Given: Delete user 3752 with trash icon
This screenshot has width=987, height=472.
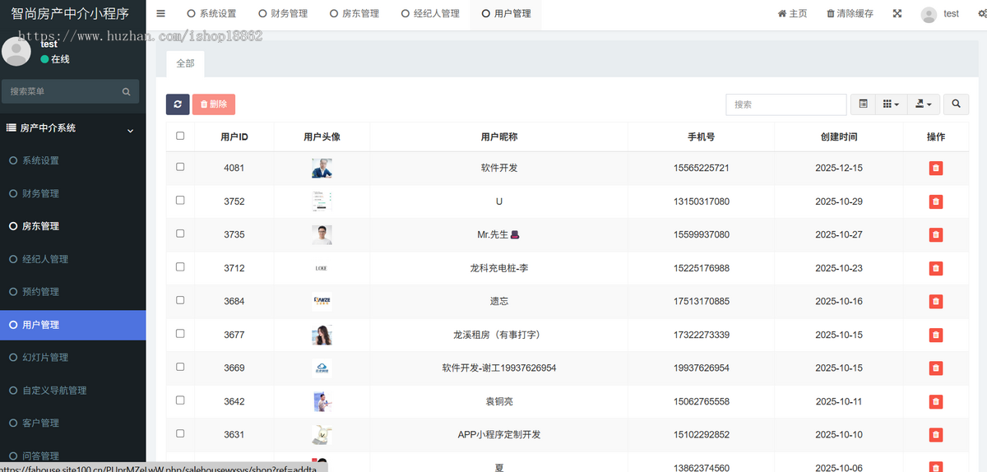Looking at the screenshot, I should click(936, 201).
